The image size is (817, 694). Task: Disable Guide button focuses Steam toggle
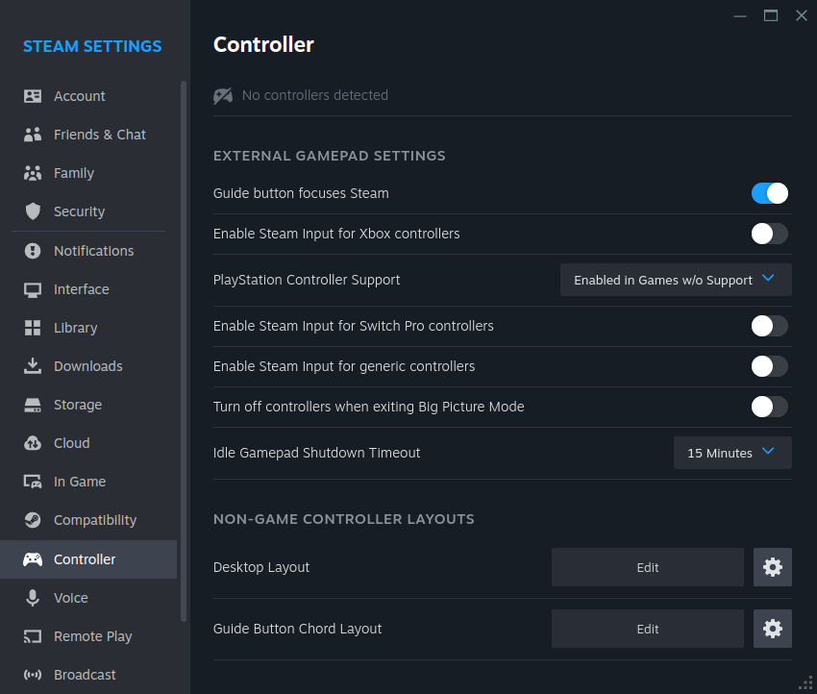point(769,193)
